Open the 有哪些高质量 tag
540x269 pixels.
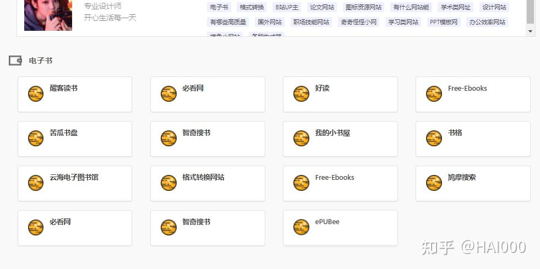[228, 22]
